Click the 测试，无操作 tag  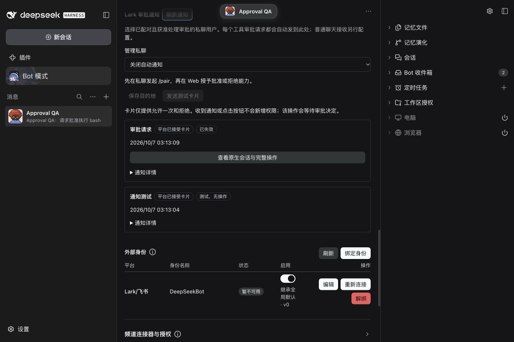coord(213,196)
